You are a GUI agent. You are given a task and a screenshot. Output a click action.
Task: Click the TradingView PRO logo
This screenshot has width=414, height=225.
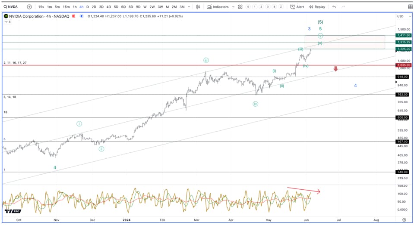[x=13, y=211]
